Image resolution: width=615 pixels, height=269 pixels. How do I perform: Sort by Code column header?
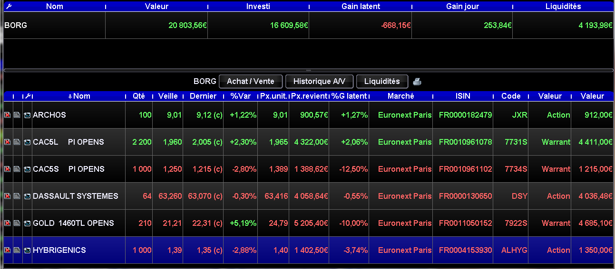pos(511,96)
